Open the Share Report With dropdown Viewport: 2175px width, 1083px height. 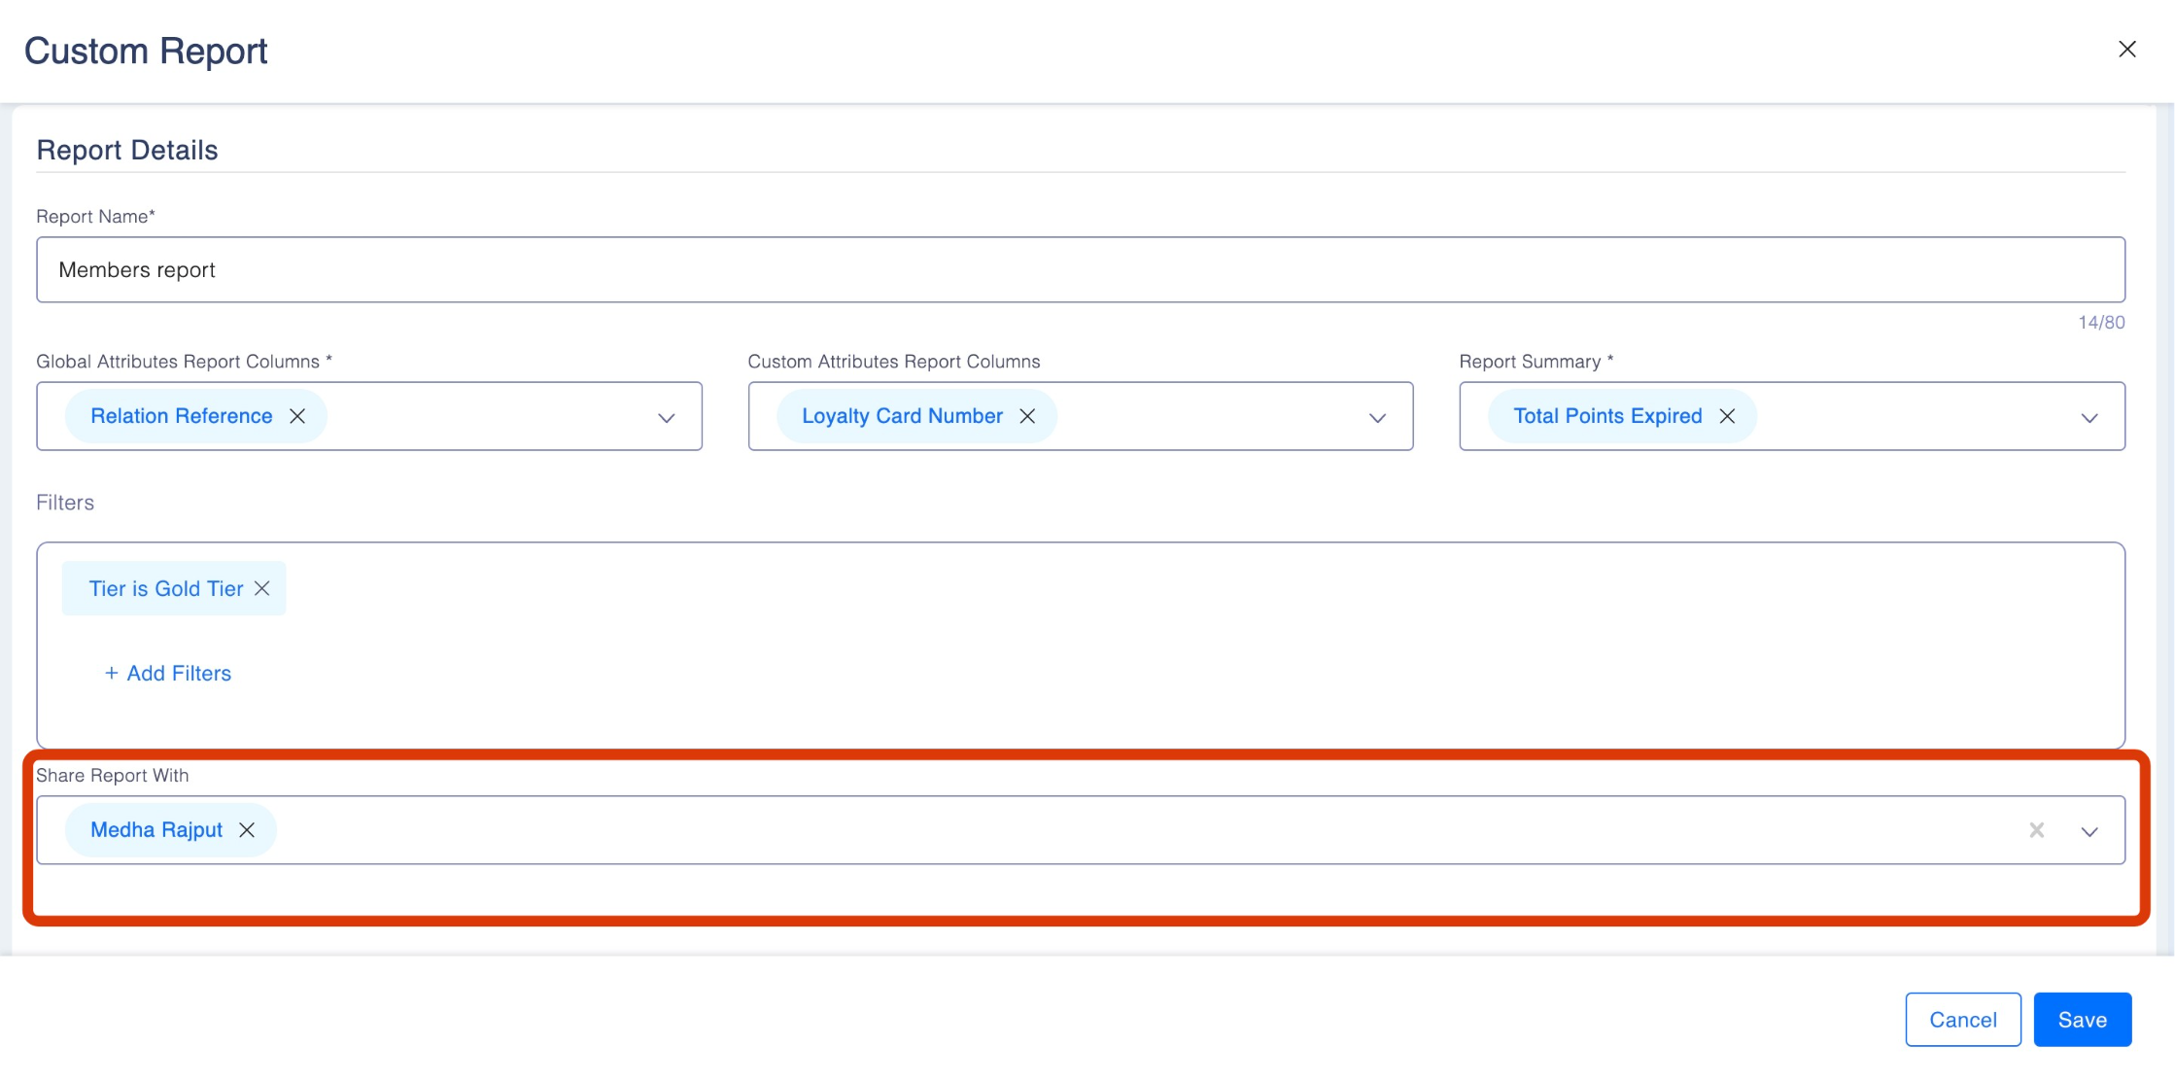(x=2089, y=831)
